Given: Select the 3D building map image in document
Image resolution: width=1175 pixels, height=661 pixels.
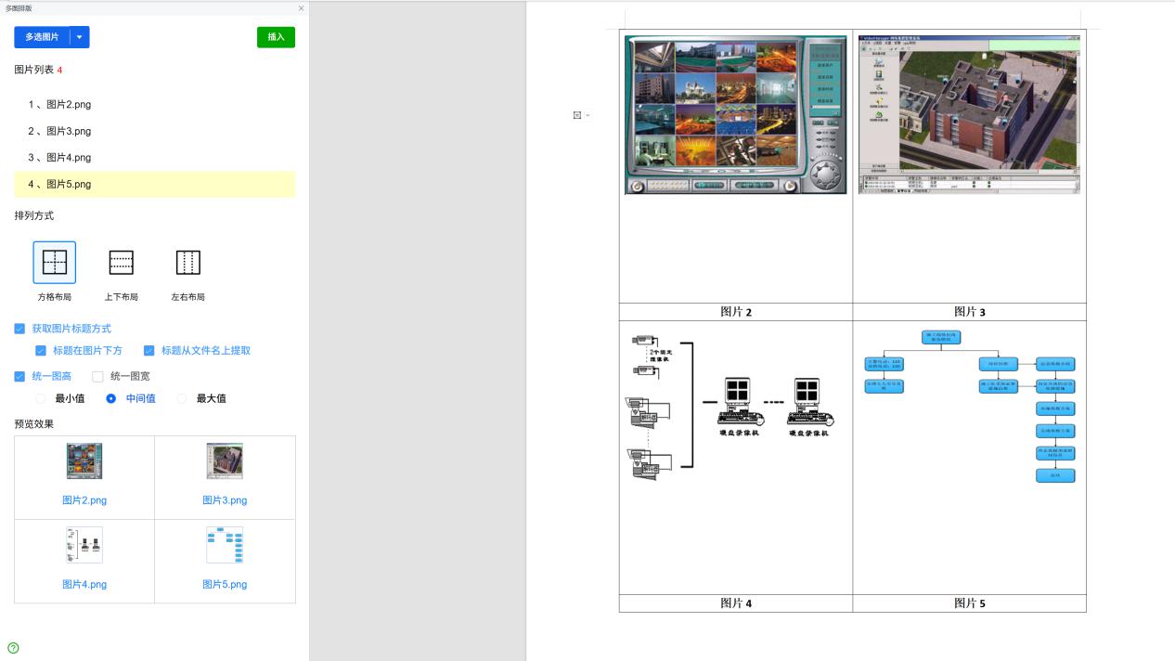Looking at the screenshot, I should 969,115.
